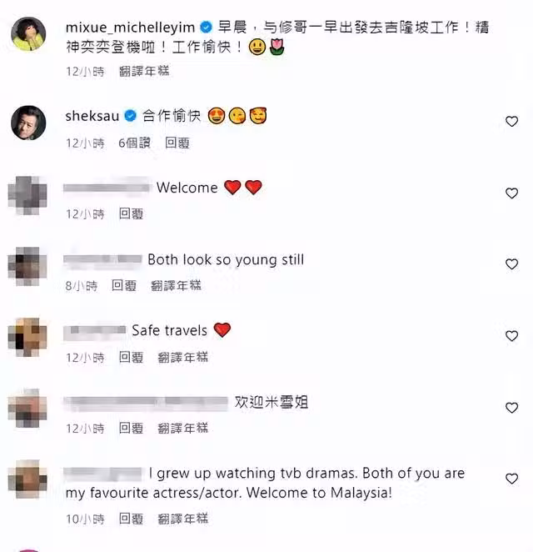This screenshot has width=533, height=552.
Task: Translate the "Welcome to Malaysia" comment
Action: [183, 519]
